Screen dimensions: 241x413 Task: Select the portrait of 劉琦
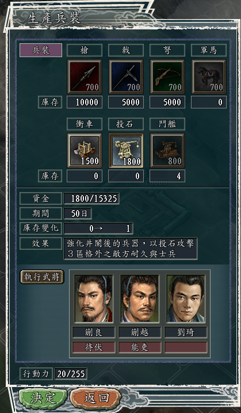pyautogui.click(x=186, y=299)
